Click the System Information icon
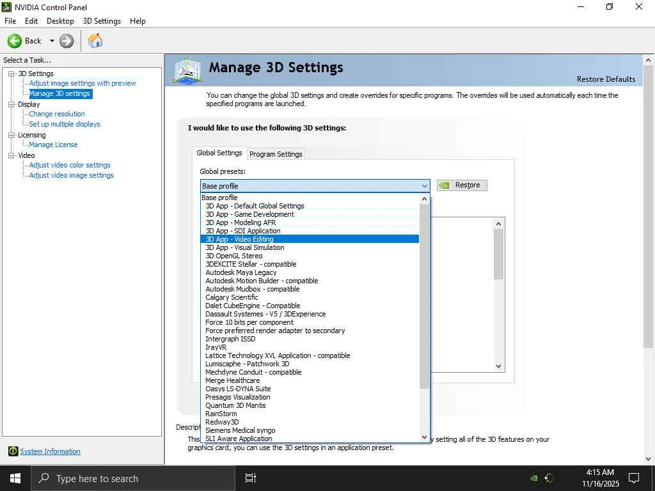 pyautogui.click(x=13, y=451)
